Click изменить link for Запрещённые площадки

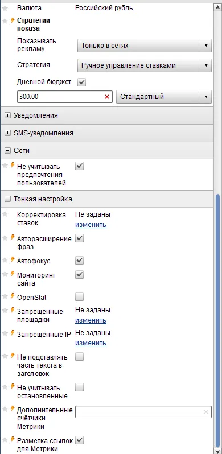pyautogui.click(x=91, y=320)
